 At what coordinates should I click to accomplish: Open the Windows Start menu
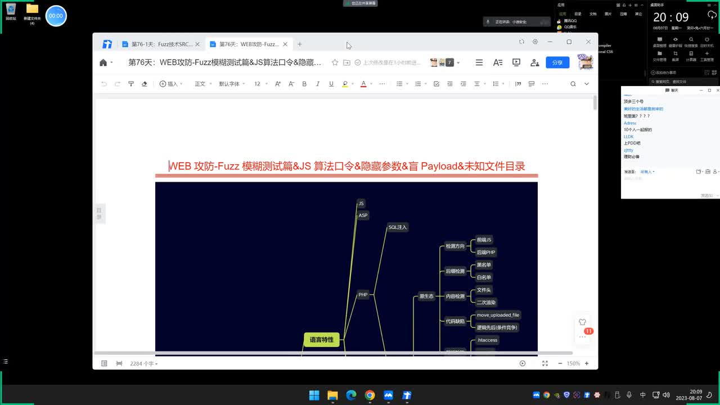point(314,395)
